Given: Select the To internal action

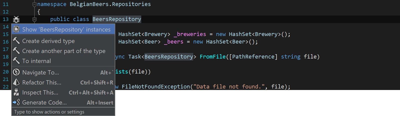Looking at the screenshot, I should 63,61.
